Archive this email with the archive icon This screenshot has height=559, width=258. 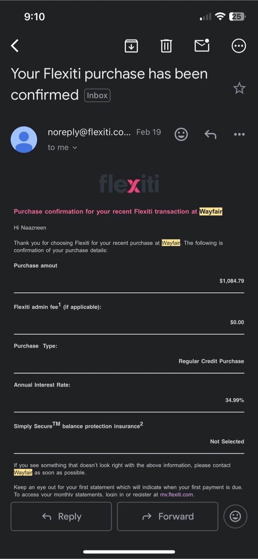coord(131,46)
